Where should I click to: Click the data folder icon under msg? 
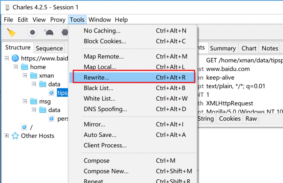[43, 110]
